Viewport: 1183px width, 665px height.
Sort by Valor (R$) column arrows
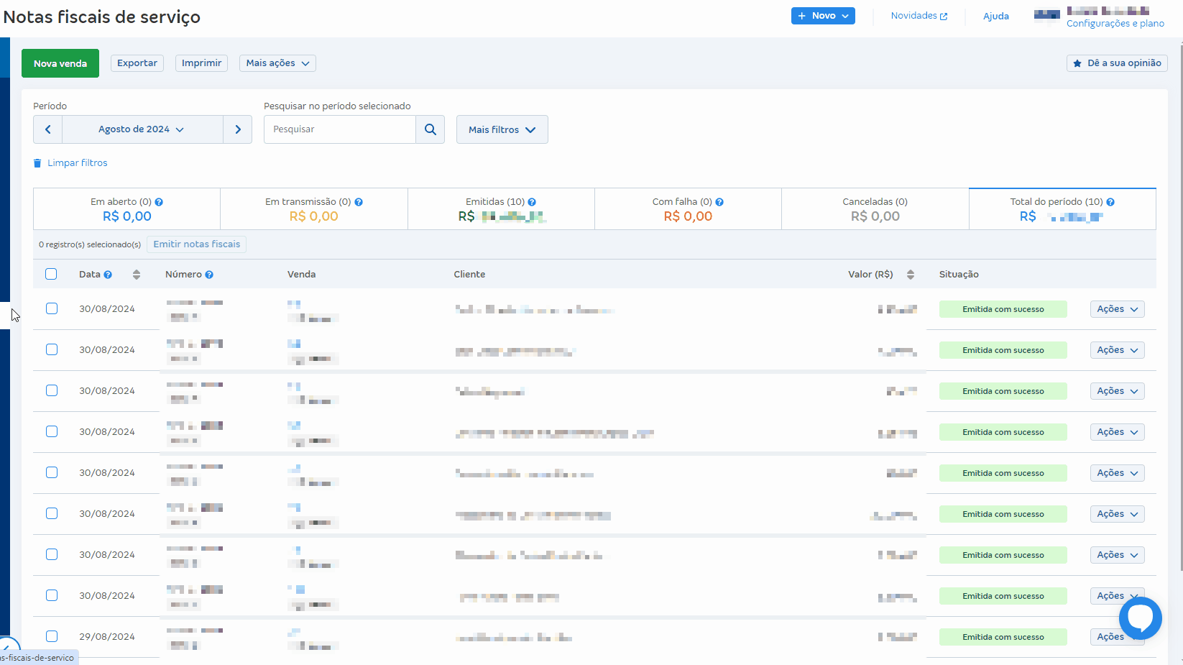911,275
